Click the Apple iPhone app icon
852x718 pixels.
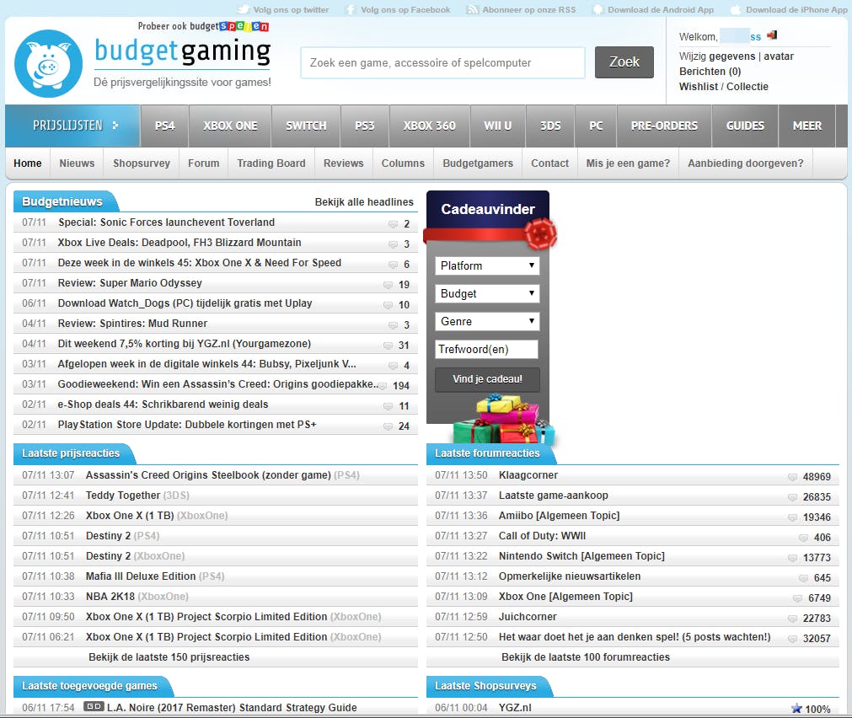pyautogui.click(x=736, y=9)
